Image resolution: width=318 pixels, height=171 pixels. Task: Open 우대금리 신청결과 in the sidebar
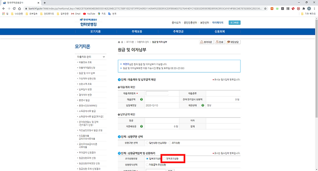pyautogui.click(x=87, y=153)
